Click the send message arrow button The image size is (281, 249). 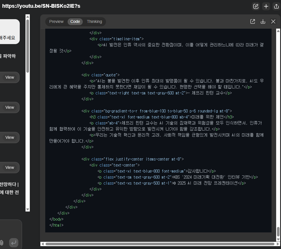pos(14,243)
